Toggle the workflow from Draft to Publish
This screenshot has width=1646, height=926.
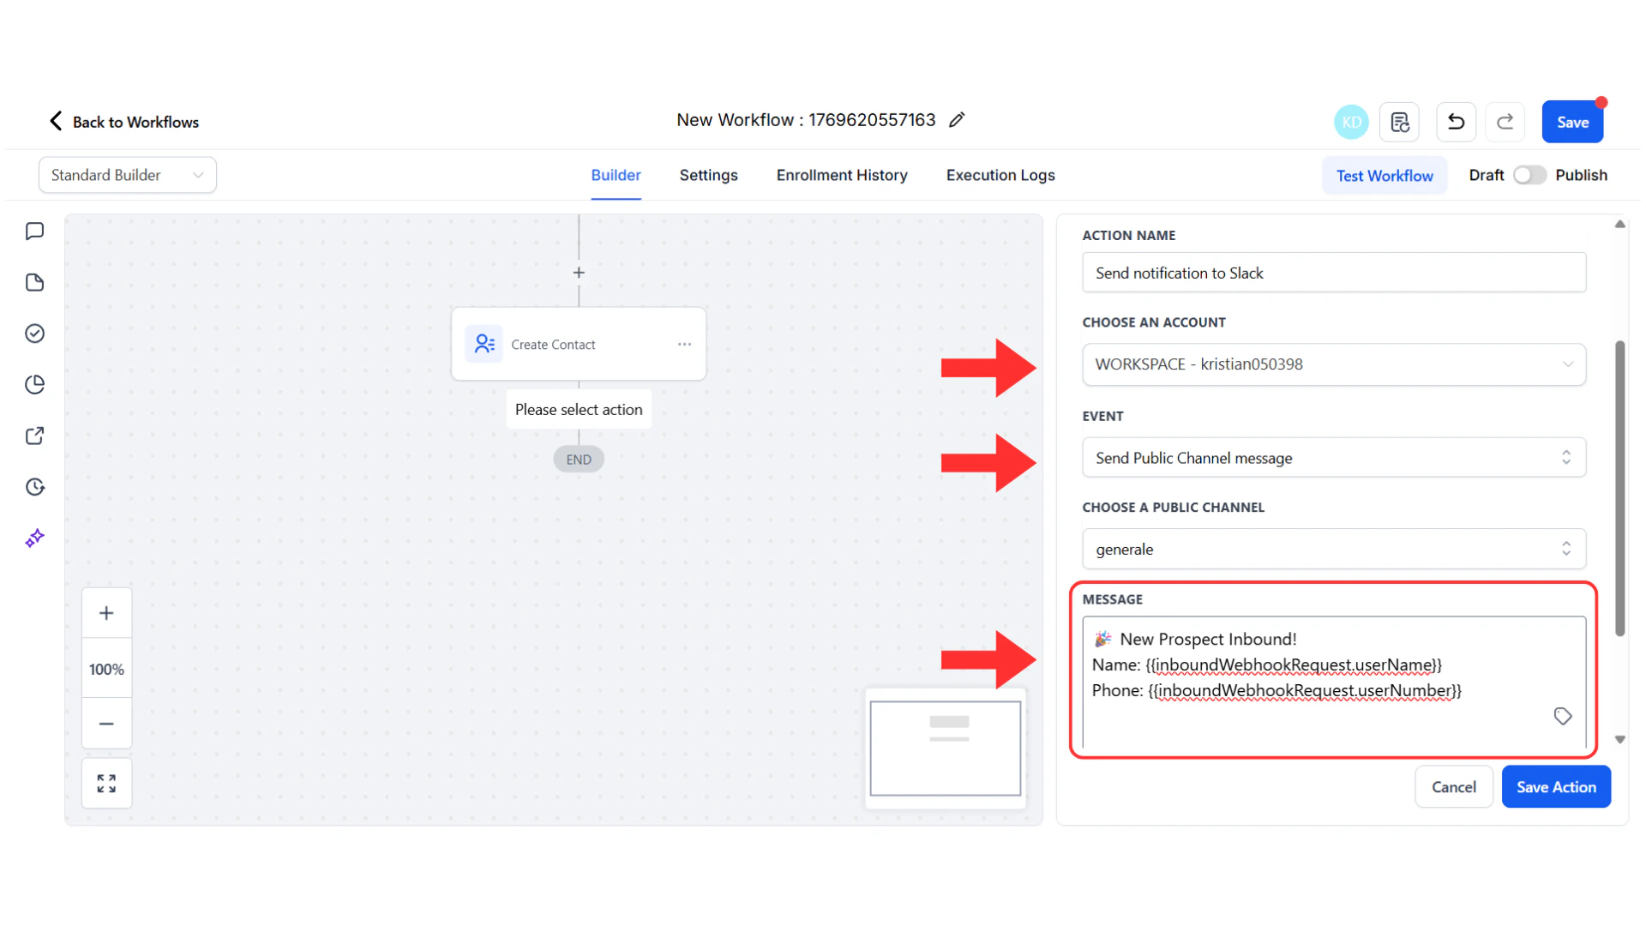pyautogui.click(x=1529, y=174)
